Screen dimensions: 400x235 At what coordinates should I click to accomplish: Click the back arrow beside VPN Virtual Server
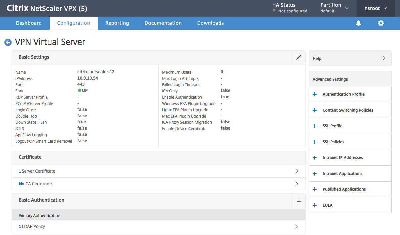(x=8, y=42)
